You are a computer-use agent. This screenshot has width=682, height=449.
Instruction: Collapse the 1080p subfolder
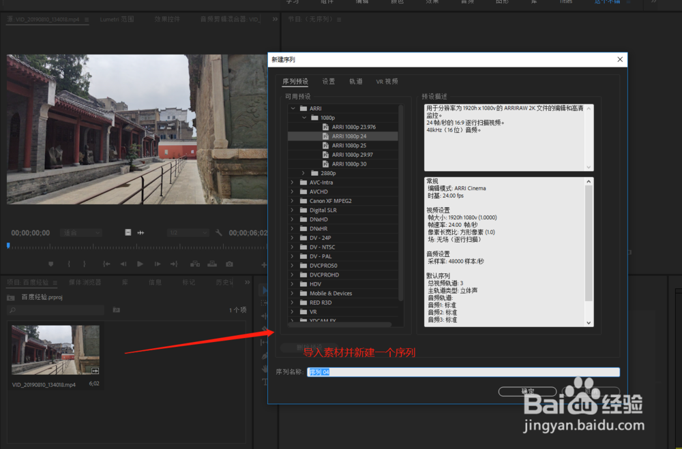pos(304,118)
